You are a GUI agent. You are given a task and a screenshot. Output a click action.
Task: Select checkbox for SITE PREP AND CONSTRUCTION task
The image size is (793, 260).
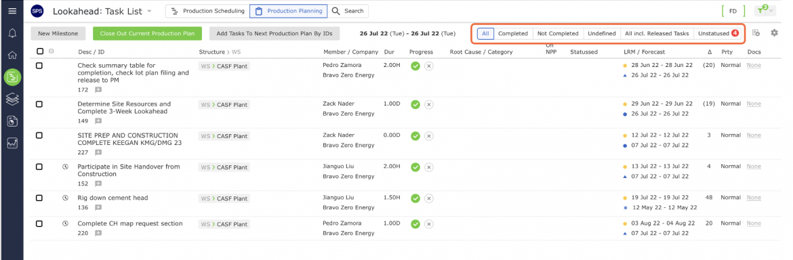pyautogui.click(x=39, y=135)
